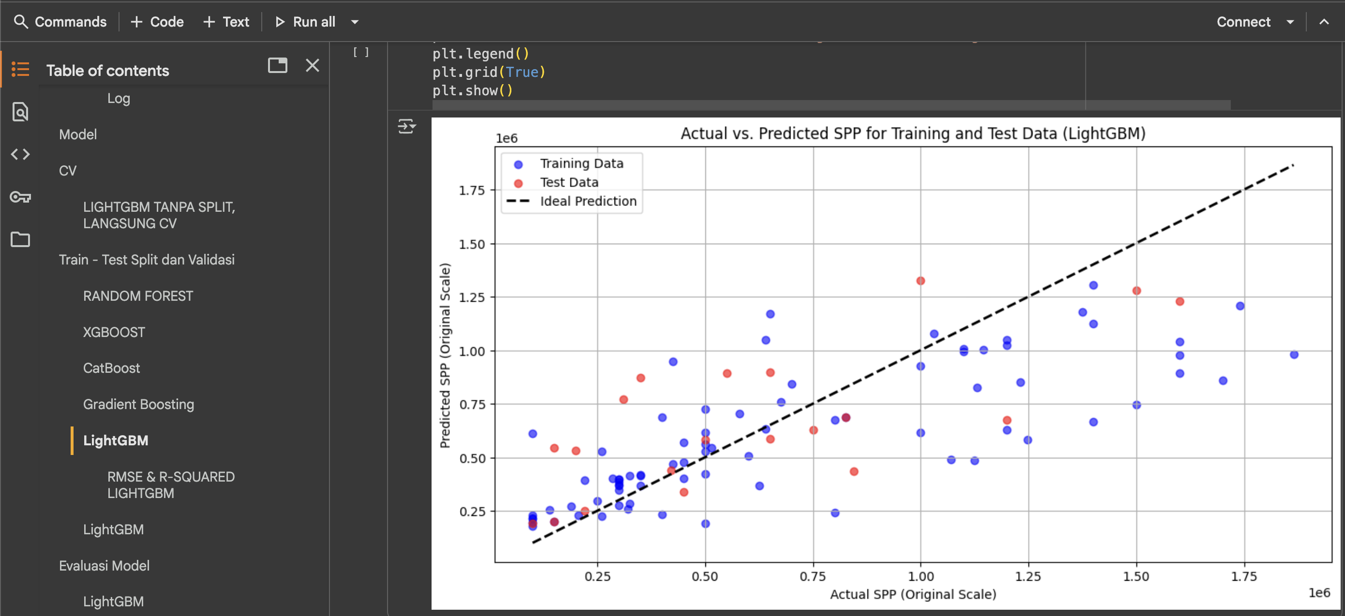Insert a code cell with + Code
This screenshot has height=616, width=1345.
[x=156, y=21]
